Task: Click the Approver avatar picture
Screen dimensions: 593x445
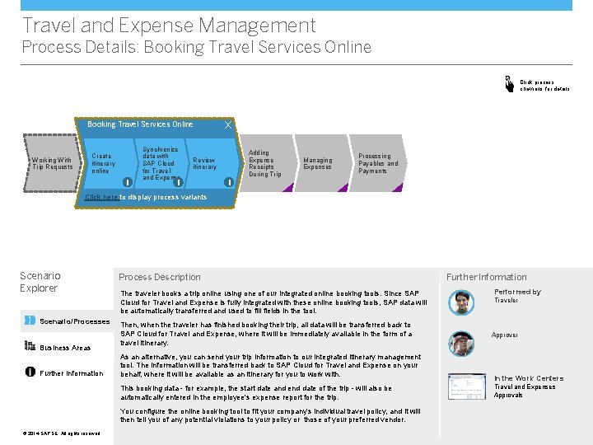Action: (461, 344)
